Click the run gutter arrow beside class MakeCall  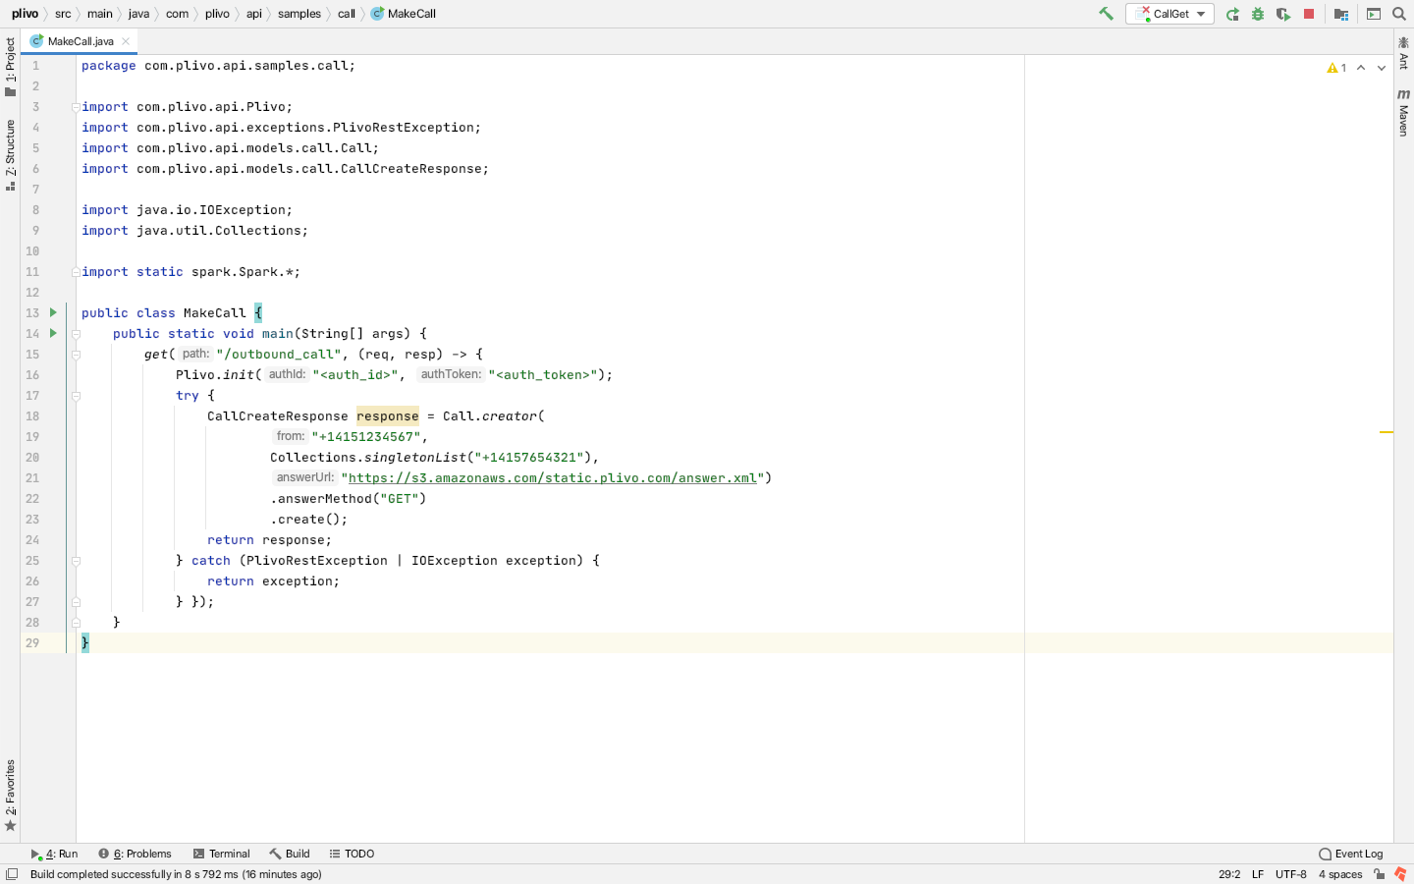coord(53,312)
